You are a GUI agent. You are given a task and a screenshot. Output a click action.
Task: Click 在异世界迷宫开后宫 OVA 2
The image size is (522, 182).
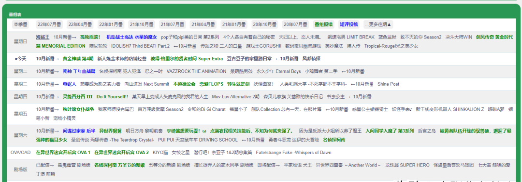(x=121, y=153)
